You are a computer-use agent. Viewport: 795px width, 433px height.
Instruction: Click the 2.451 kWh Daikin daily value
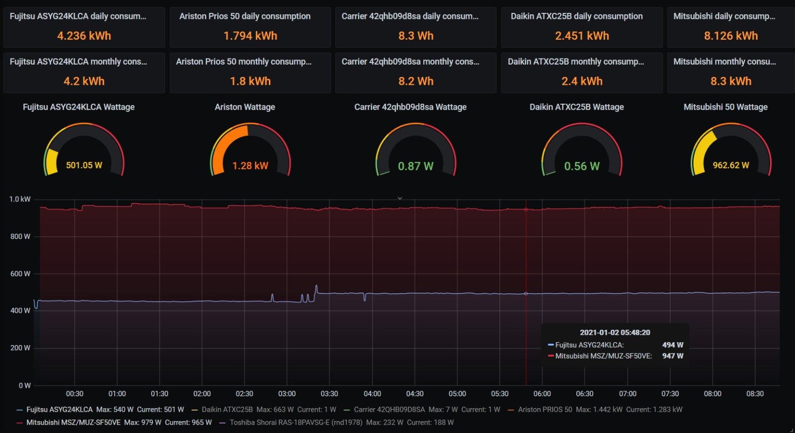[582, 36]
